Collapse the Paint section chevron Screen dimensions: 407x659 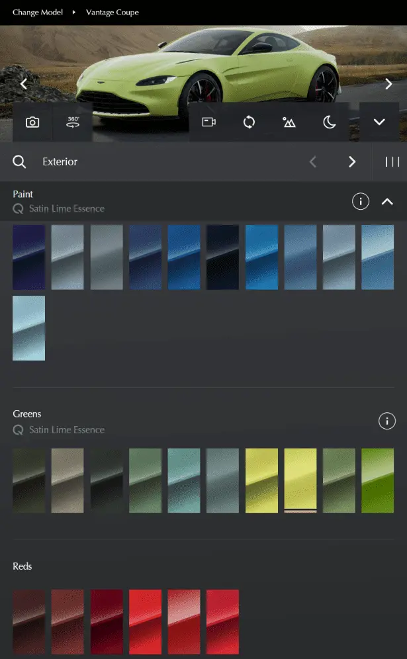[x=387, y=202]
